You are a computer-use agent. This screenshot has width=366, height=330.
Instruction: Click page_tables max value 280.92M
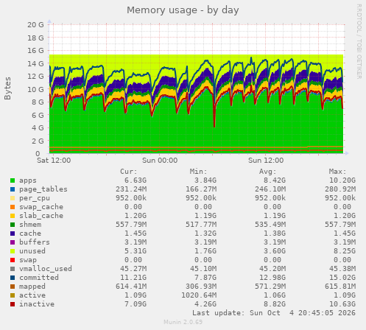340,189
